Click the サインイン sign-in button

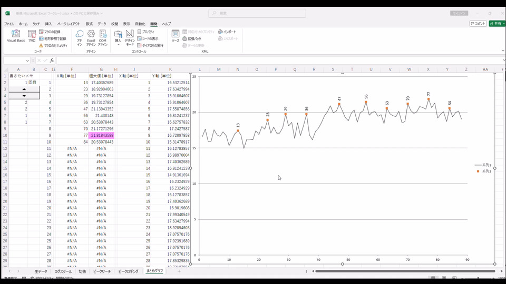459,13
